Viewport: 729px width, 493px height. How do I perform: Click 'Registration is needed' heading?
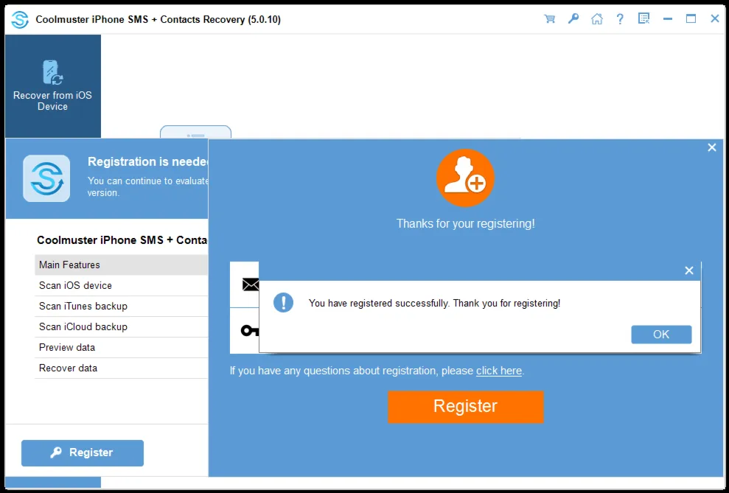pyautogui.click(x=148, y=161)
